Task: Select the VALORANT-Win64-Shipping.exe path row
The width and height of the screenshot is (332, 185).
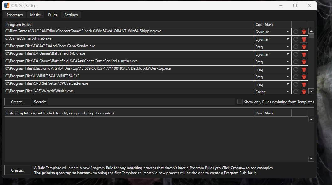Action: 129,32
